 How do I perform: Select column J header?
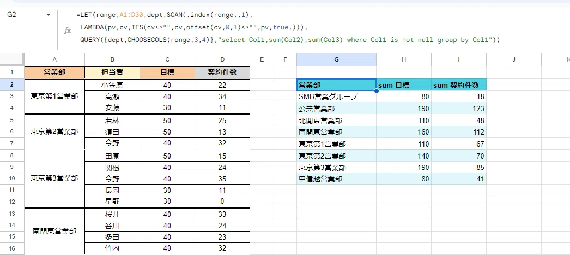(514, 60)
